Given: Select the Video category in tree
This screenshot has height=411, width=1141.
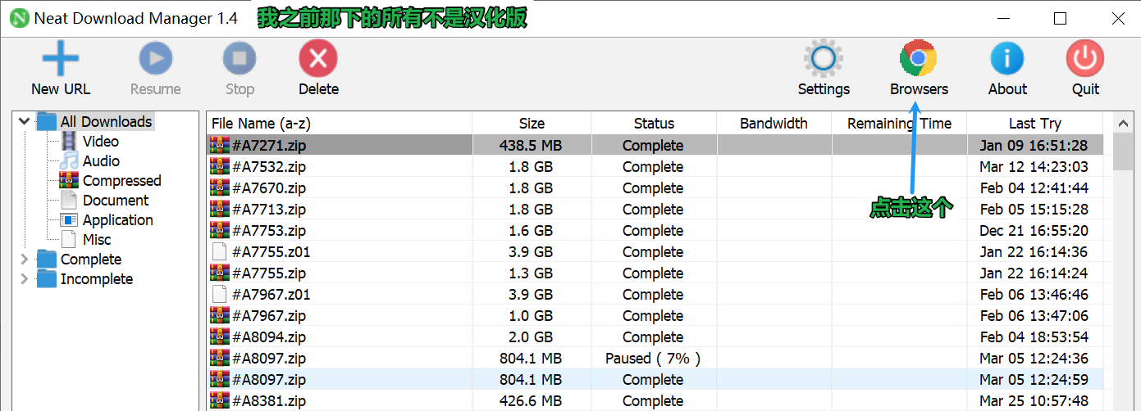Looking at the screenshot, I should click(x=101, y=142).
